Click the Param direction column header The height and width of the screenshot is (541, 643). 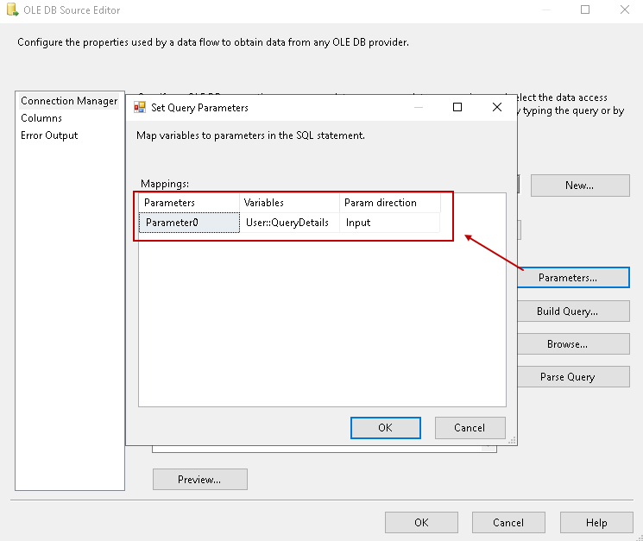pyautogui.click(x=389, y=203)
